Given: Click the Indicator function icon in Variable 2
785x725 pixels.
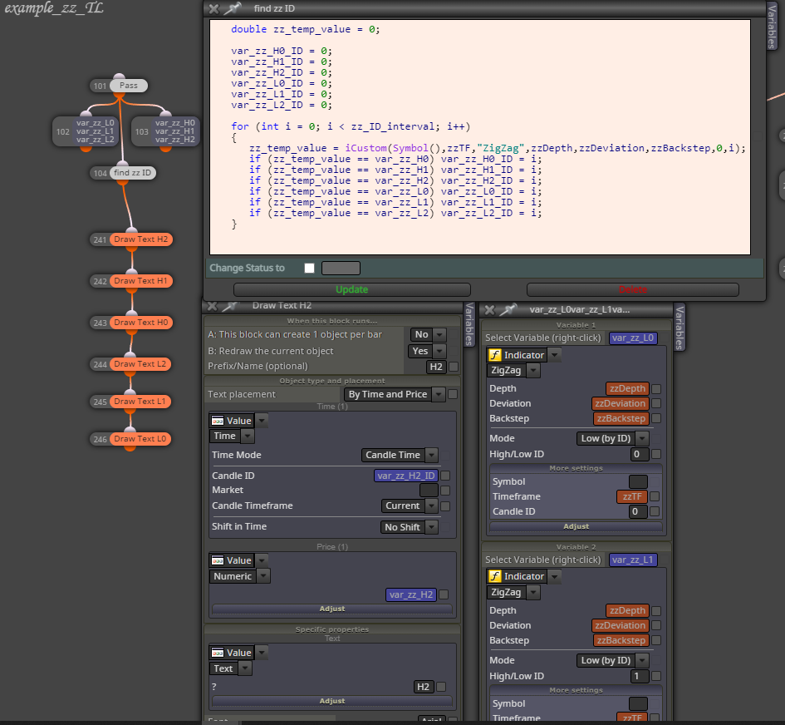Looking at the screenshot, I should 494,577.
